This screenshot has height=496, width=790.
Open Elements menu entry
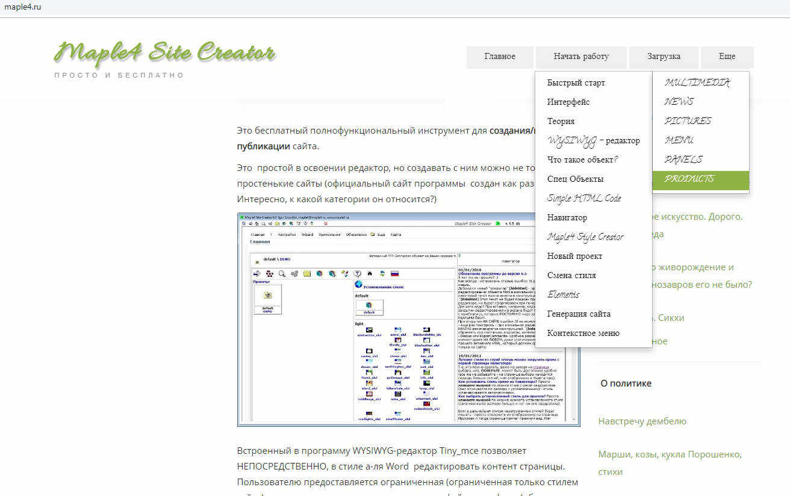(593, 295)
